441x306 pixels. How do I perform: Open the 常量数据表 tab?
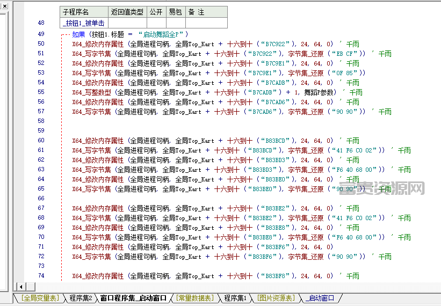(195, 298)
